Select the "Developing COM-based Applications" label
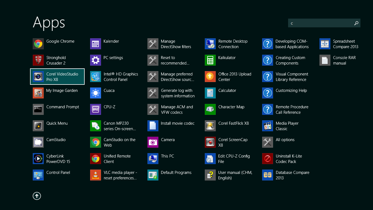This screenshot has height=210, width=373. (x=292, y=44)
